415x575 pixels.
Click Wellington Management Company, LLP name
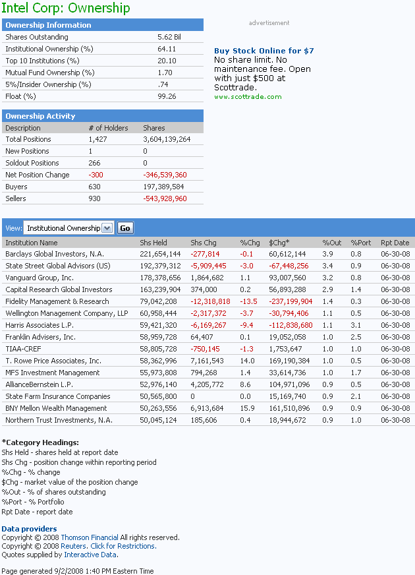coord(67,313)
